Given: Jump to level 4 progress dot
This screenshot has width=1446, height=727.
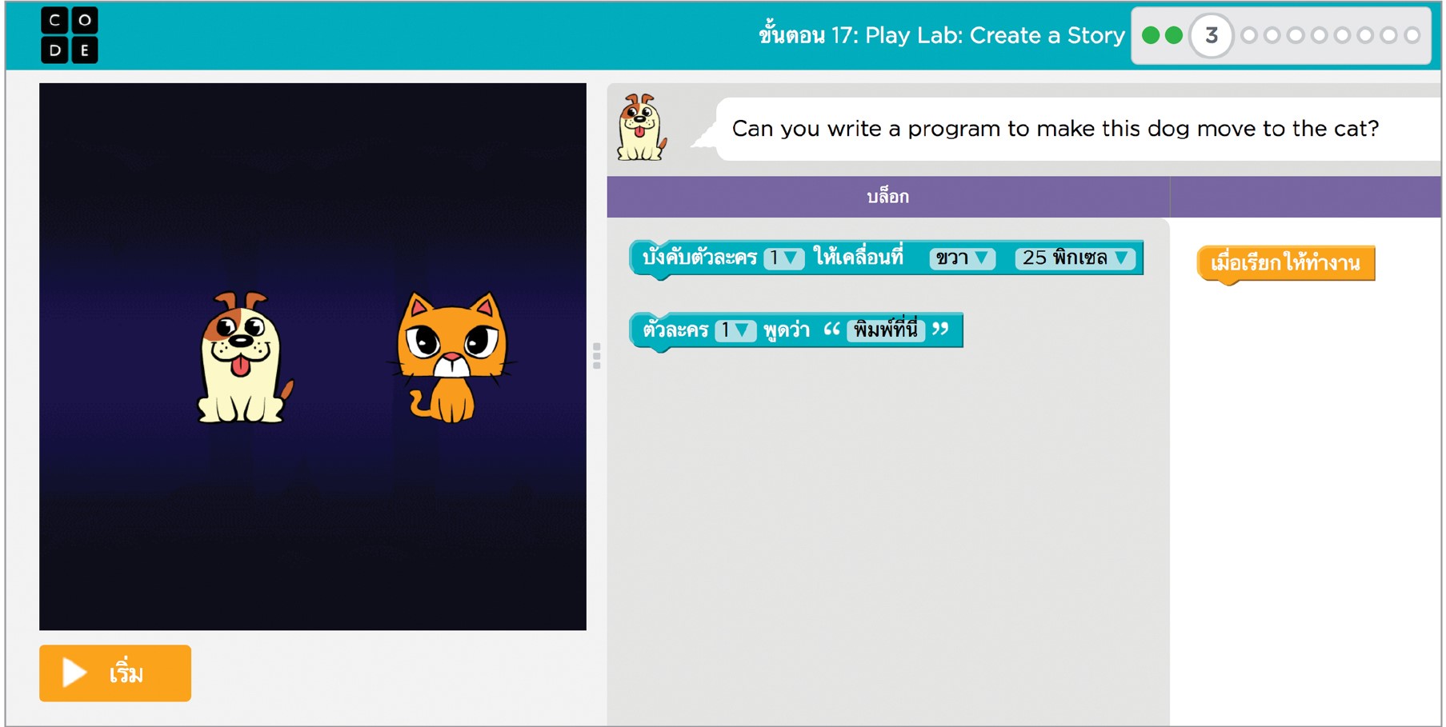Looking at the screenshot, I should tap(1249, 35).
